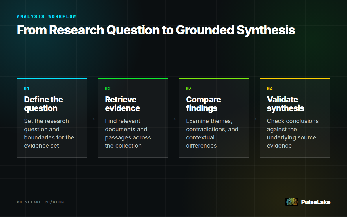
Task: Click the PulseLake brand name
Action: coord(315,202)
